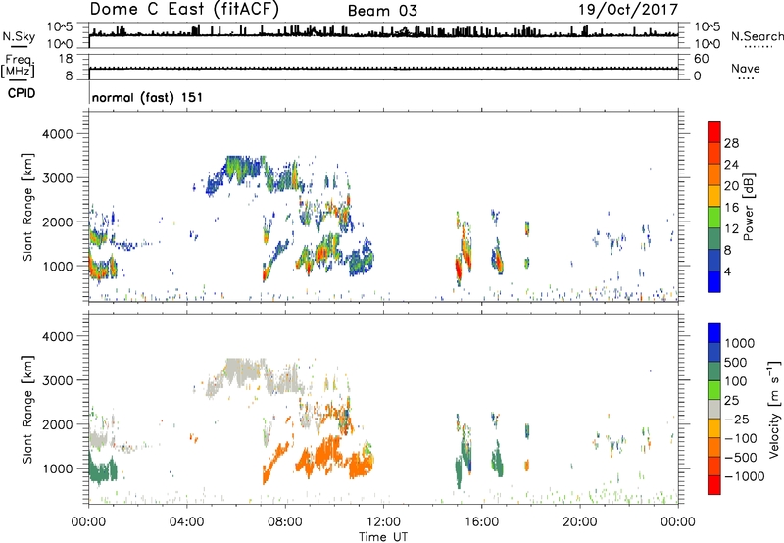Screen dimensions: 784x543
Task: Click the "Freq. [MHz]" axis label
Action: (19, 66)
